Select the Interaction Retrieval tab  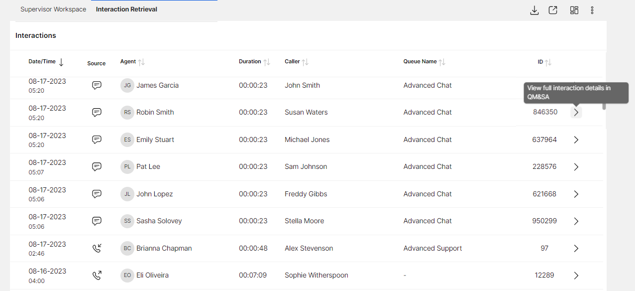tap(126, 9)
